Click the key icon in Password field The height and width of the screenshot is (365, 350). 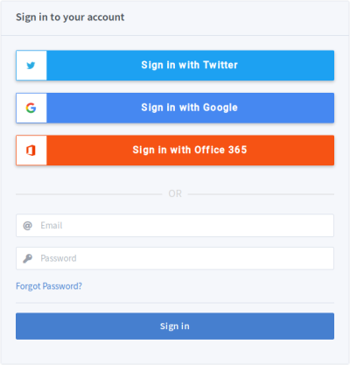click(x=27, y=258)
